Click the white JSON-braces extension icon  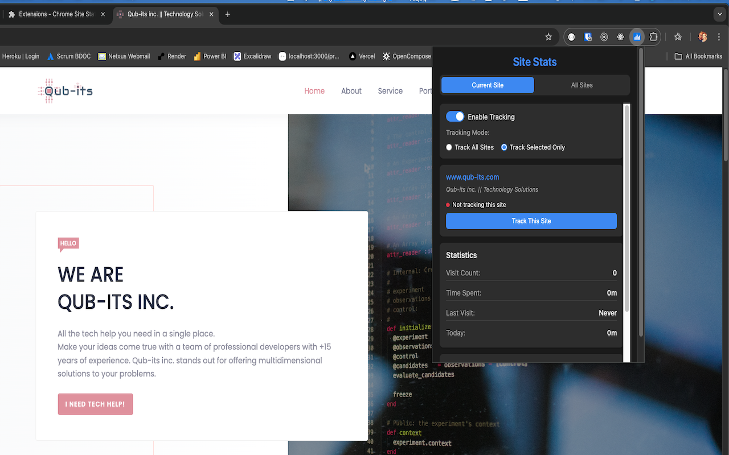tap(572, 37)
